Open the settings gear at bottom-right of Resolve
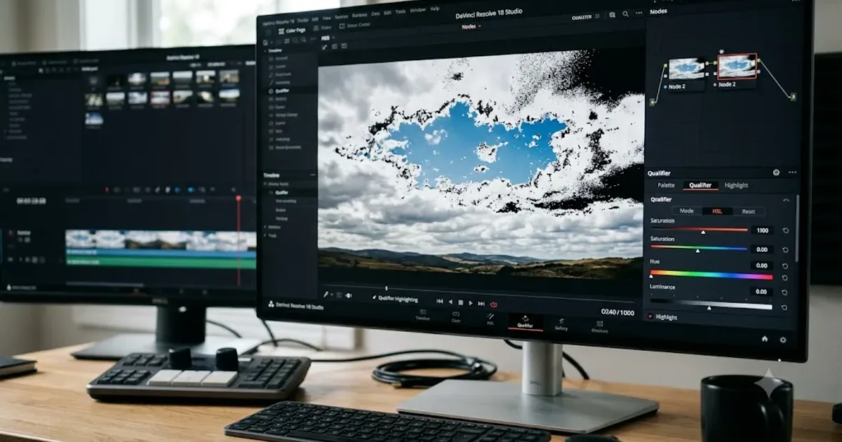842x442 pixels. point(783,340)
